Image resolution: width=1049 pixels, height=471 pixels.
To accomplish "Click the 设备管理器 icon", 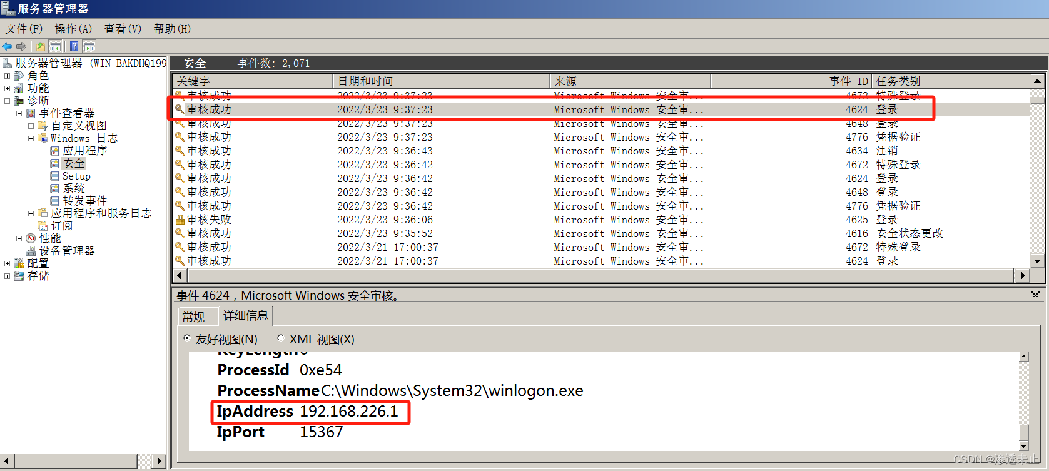I will pyautogui.click(x=31, y=251).
